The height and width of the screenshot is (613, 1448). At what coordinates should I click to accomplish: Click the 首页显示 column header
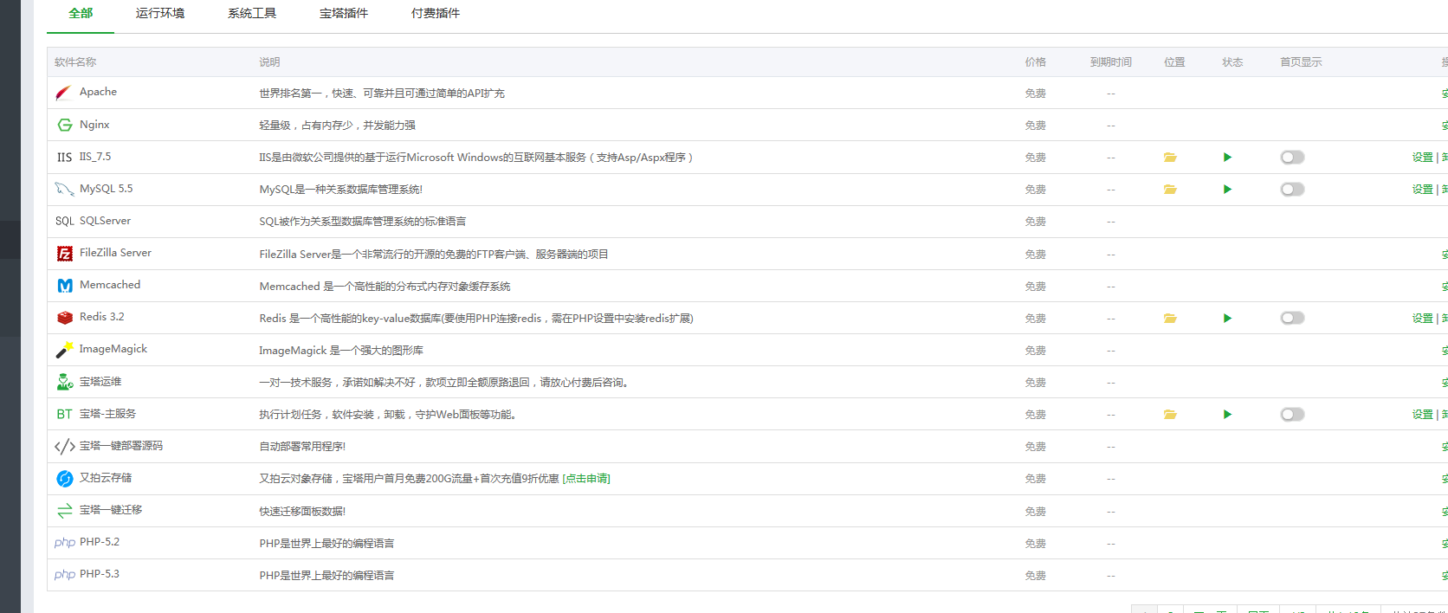click(1301, 62)
